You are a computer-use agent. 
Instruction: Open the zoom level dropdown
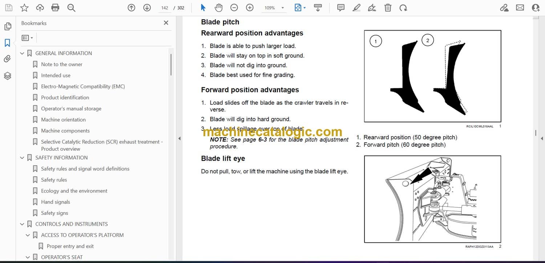(283, 8)
